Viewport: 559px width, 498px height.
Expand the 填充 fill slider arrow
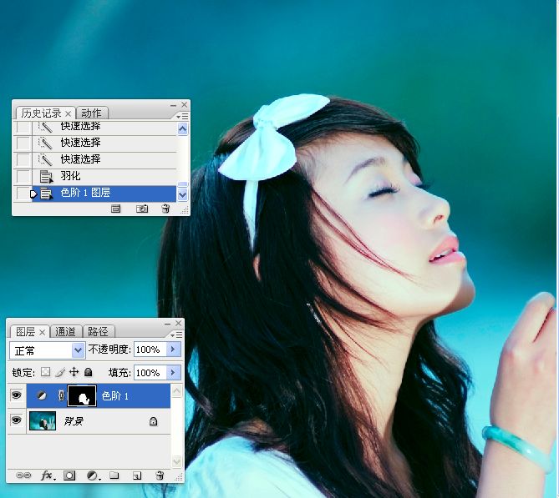pyautogui.click(x=174, y=372)
